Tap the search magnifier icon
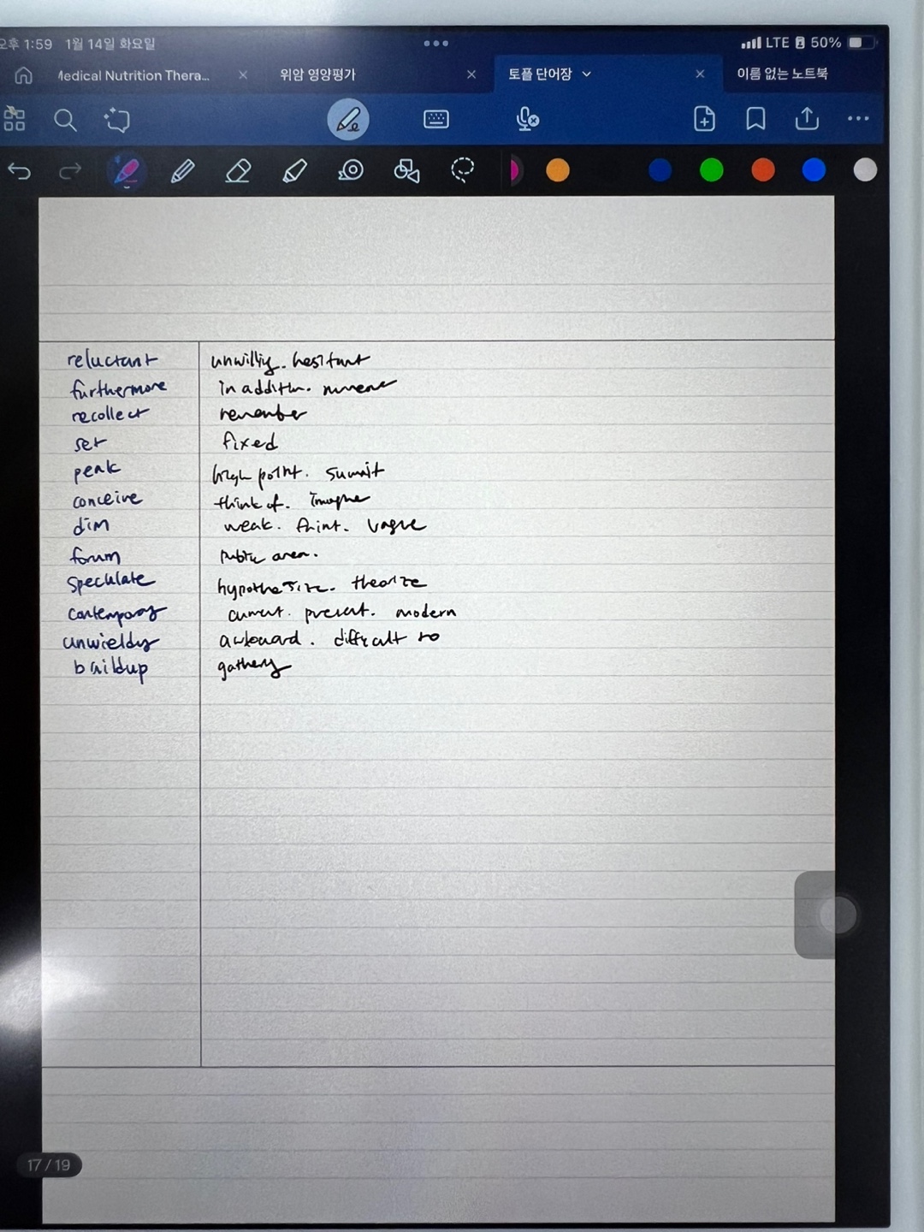 65,120
